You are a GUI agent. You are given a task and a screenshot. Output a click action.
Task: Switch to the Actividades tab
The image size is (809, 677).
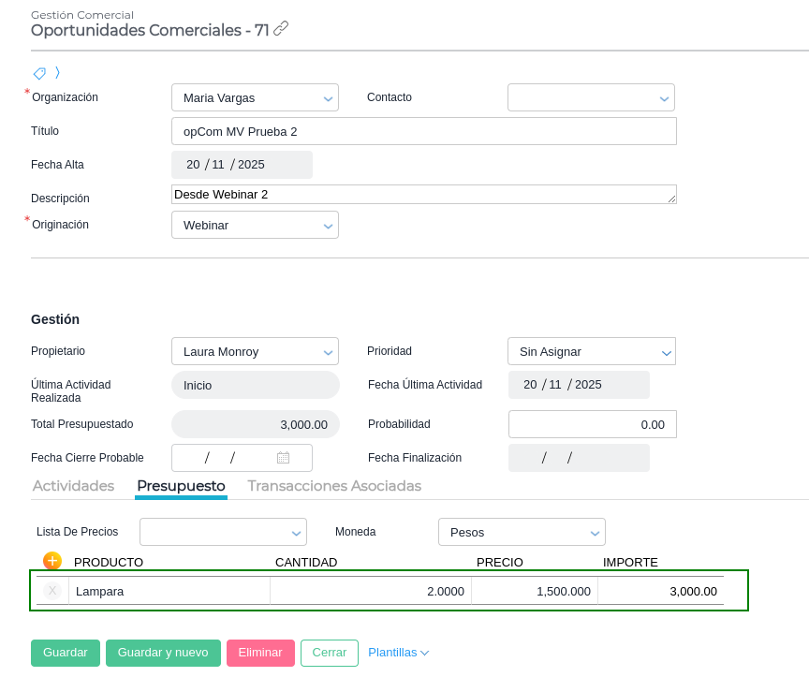(x=73, y=486)
